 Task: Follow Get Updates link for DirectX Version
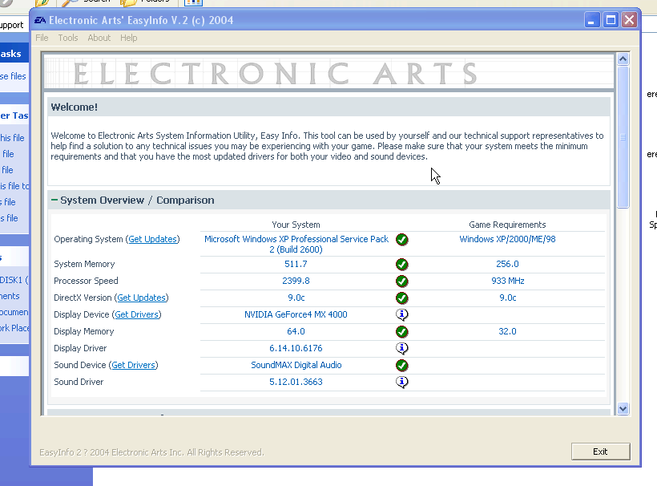point(141,298)
